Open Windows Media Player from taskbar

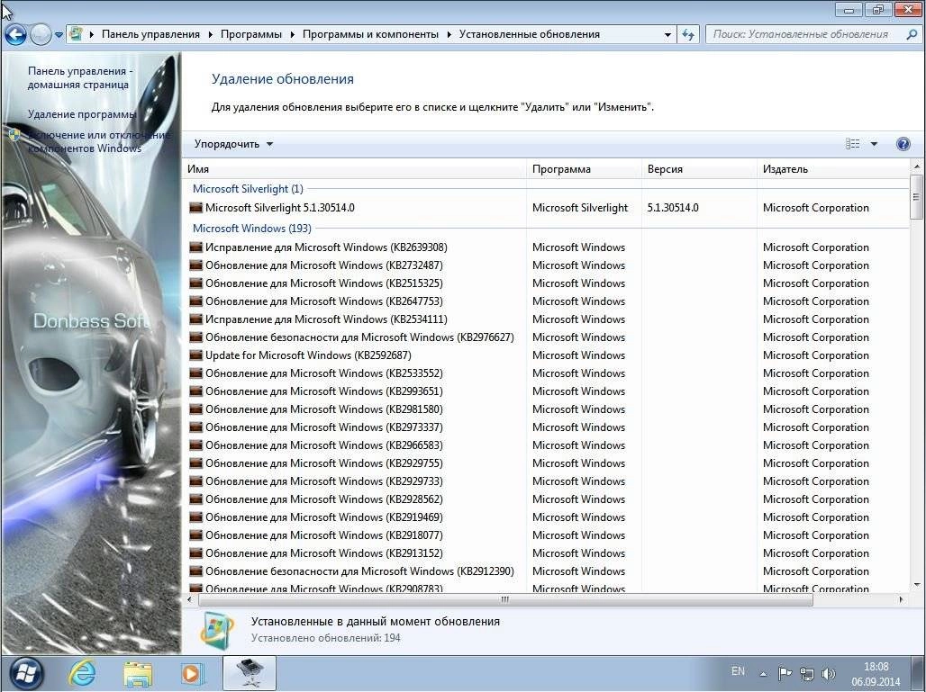[x=193, y=673]
